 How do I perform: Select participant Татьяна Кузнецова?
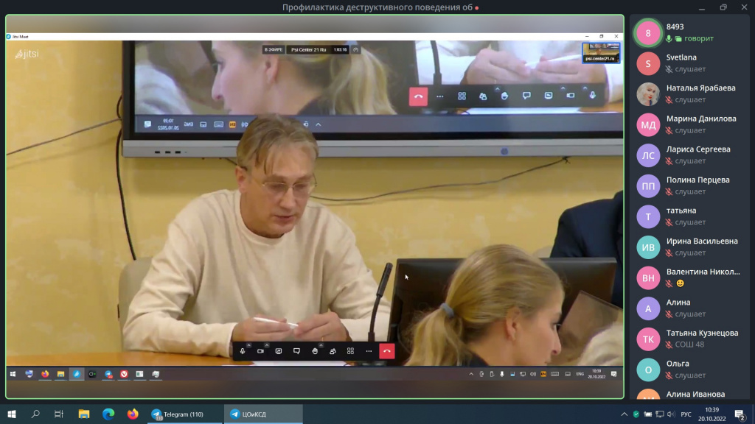[689, 339]
